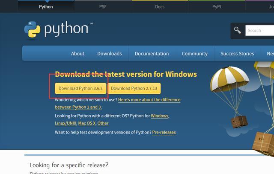The image size is (274, 174).
Task: Open the Docs top-bar tab
Action: [x=160, y=7]
